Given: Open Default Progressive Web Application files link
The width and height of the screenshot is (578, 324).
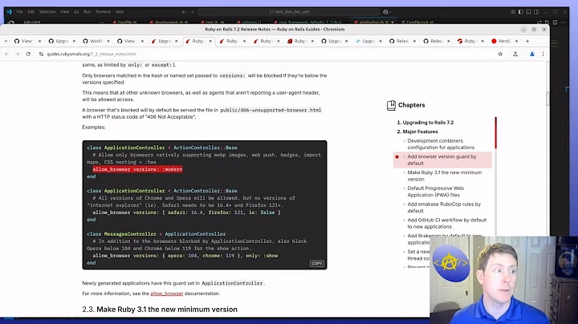Looking at the screenshot, I should pyautogui.click(x=435, y=192).
